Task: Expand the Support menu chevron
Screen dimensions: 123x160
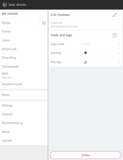Action: click(45, 114)
